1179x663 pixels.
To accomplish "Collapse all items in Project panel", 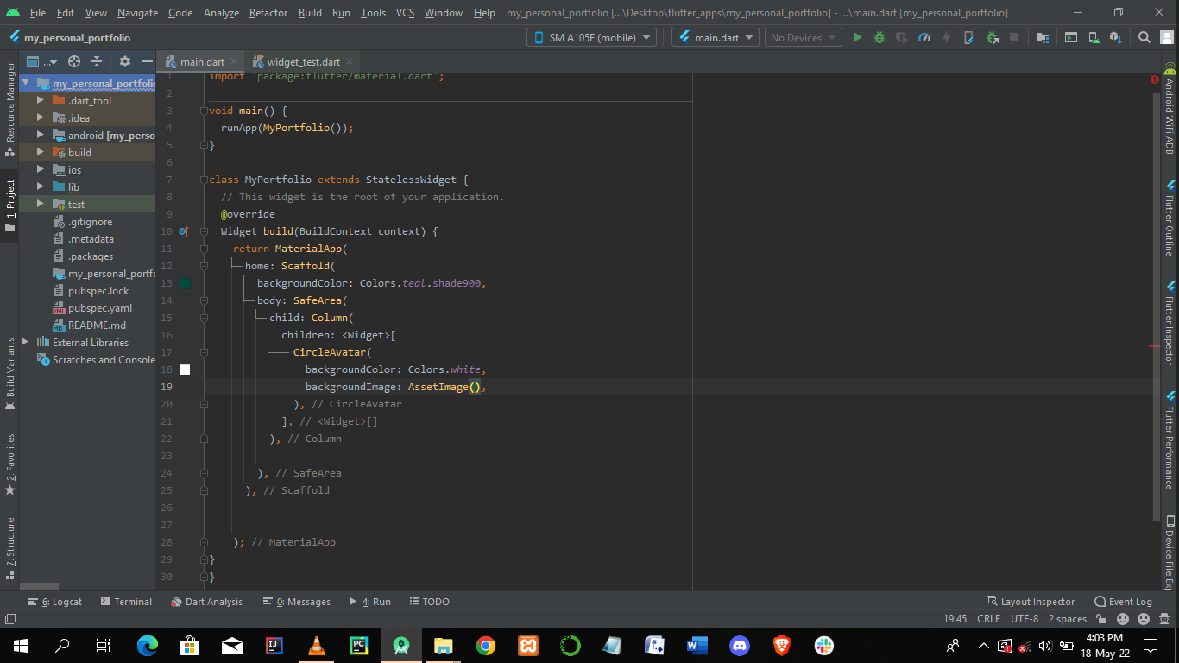I will click(97, 61).
